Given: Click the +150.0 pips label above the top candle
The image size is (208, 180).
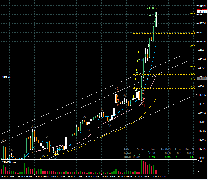Looking at the screenshot, I should click(x=152, y=8).
